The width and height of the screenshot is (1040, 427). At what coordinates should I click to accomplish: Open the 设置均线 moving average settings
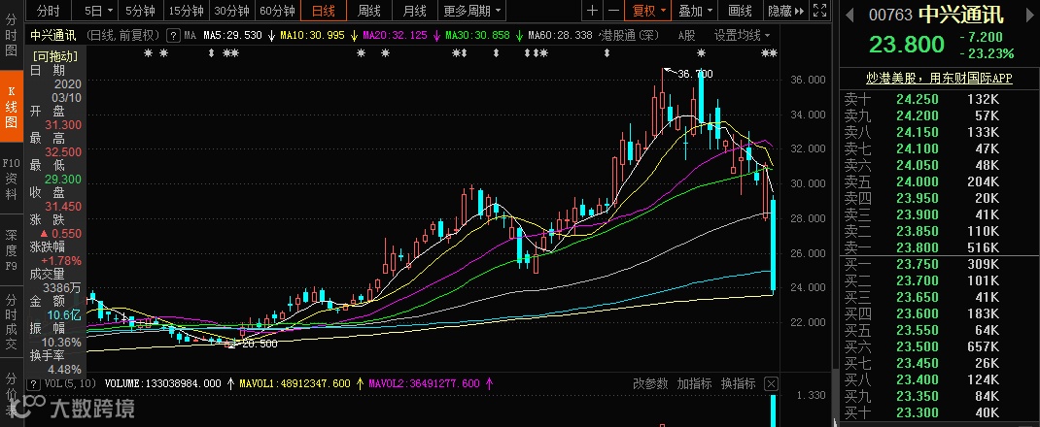[x=743, y=35]
